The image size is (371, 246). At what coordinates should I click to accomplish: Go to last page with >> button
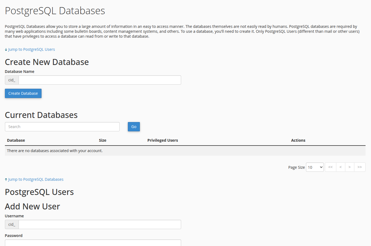coord(360,167)
